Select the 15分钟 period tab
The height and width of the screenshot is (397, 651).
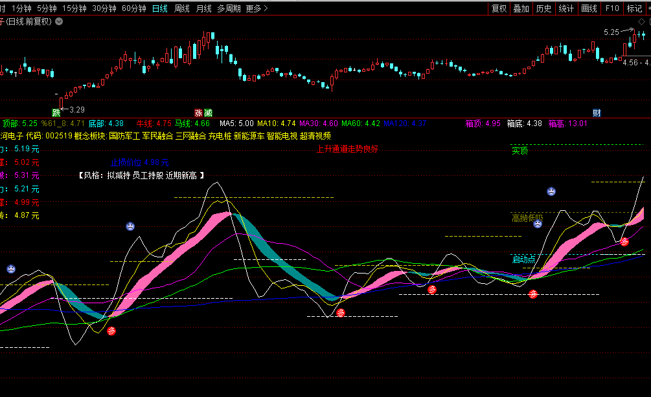click(74, 8)
